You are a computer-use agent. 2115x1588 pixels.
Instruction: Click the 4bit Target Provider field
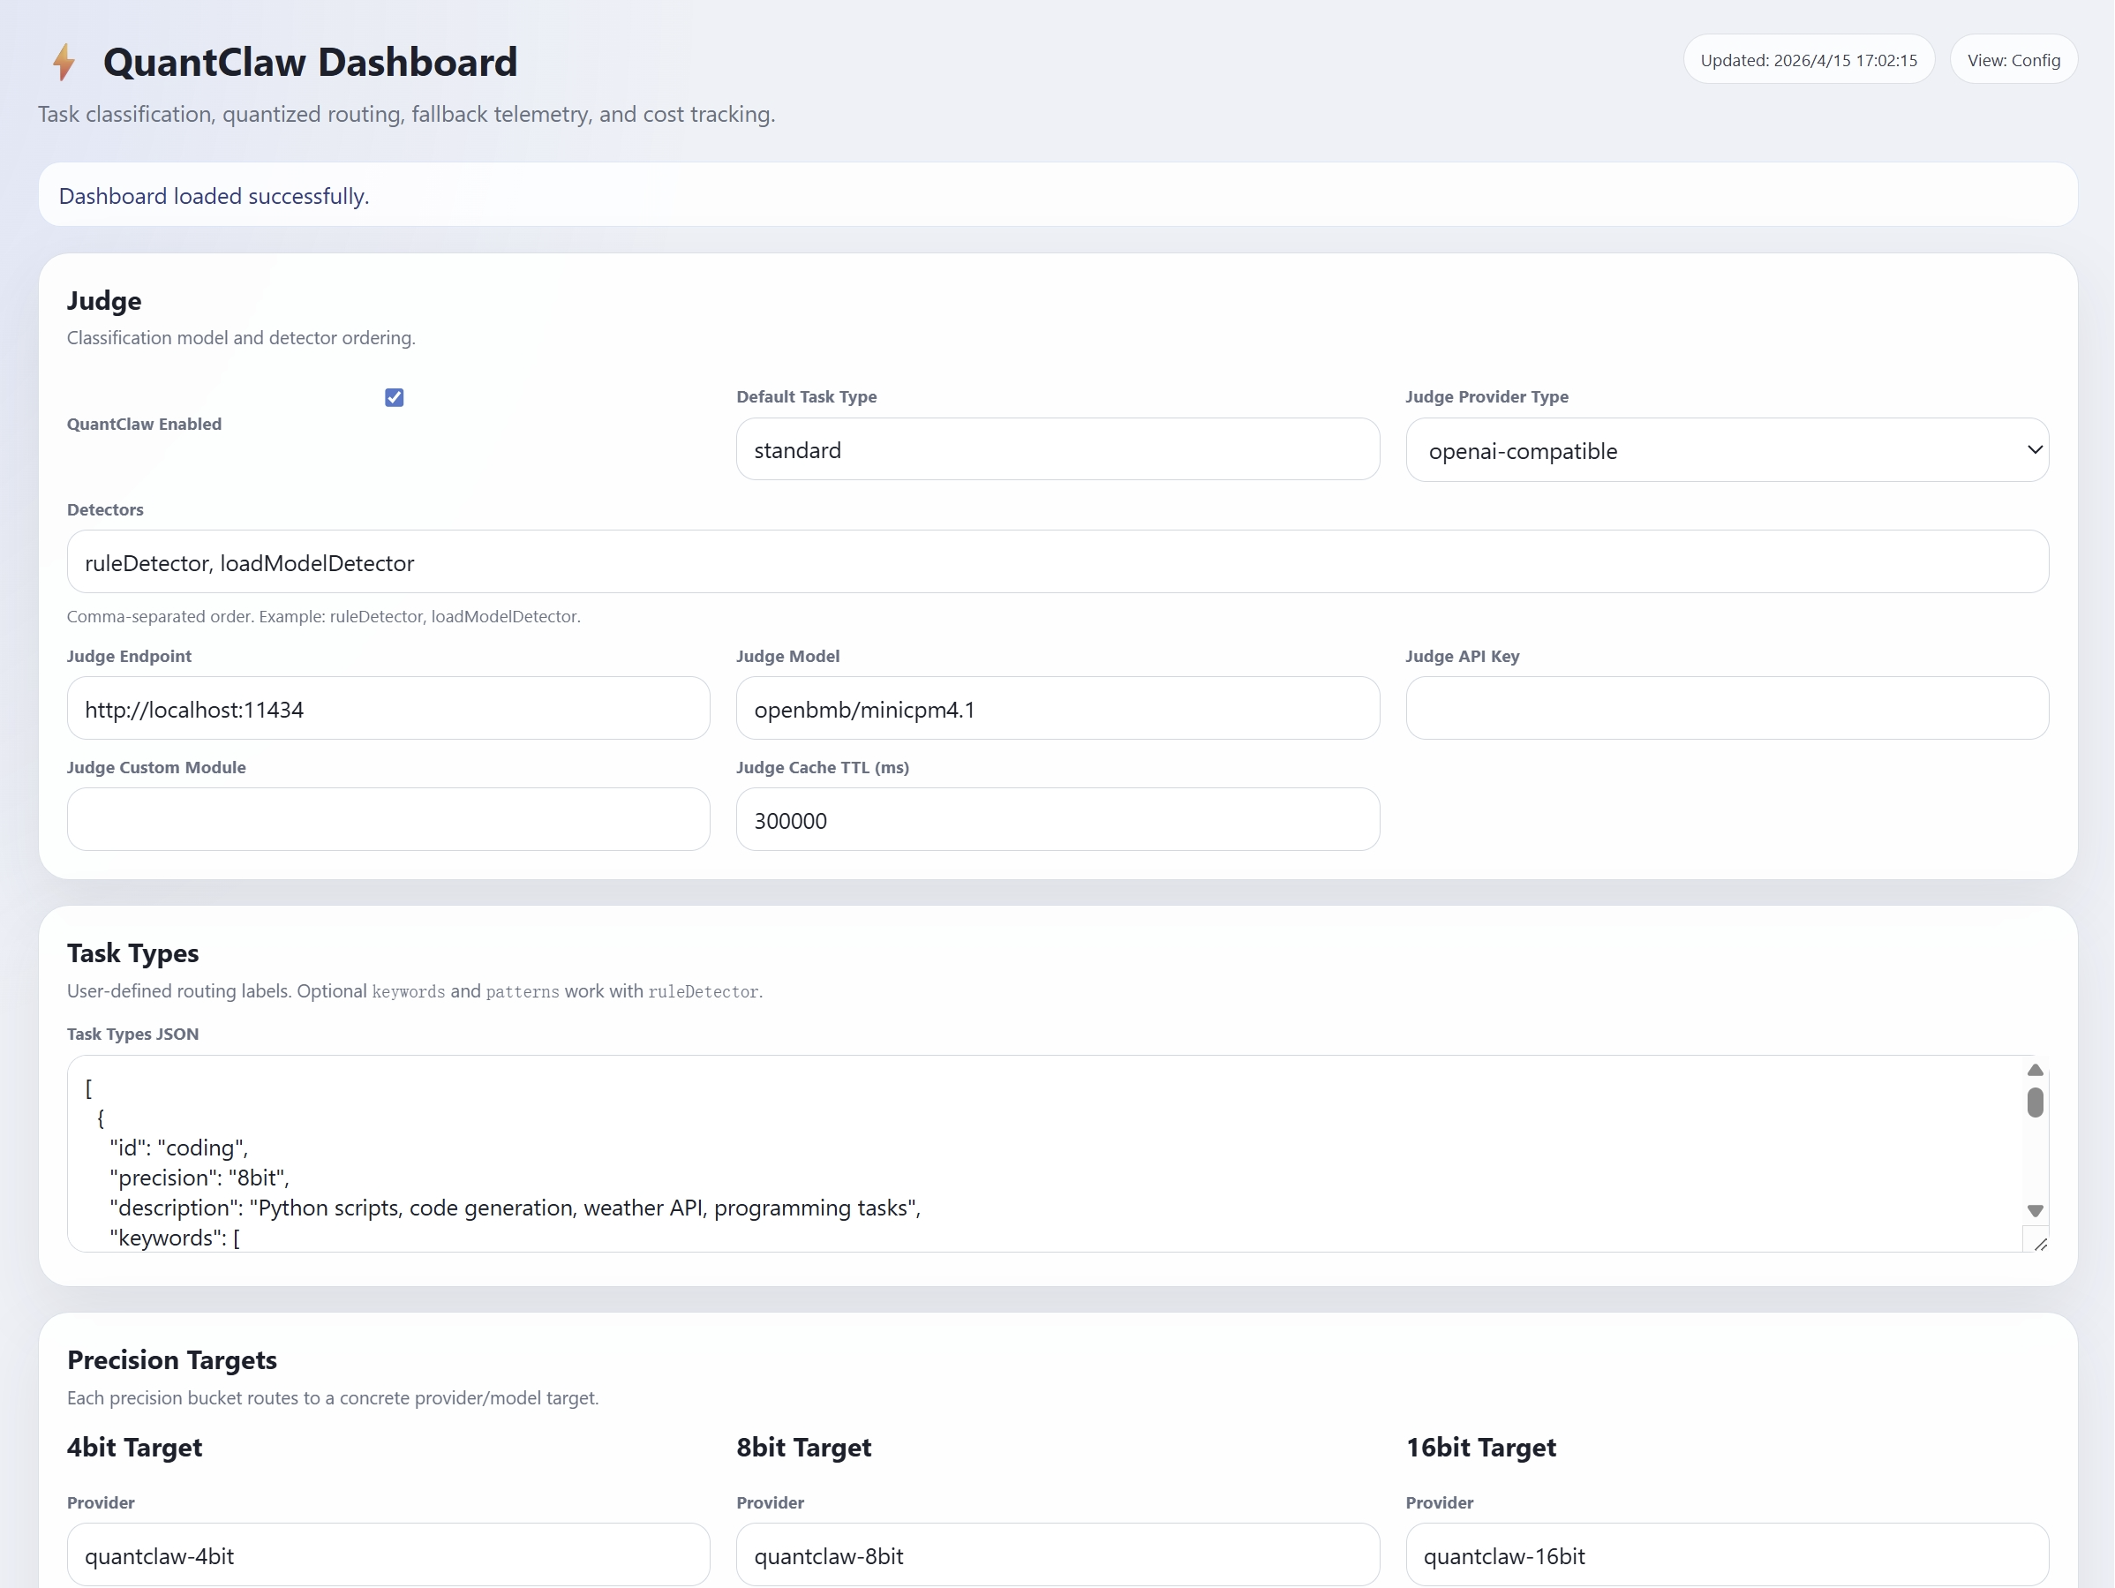(x=388, y=1555)
